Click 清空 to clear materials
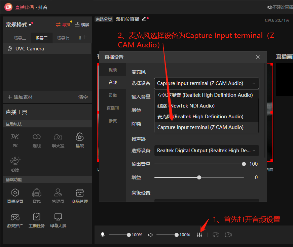The width and height of the screenshot is (293, 247). click(83, 97)
